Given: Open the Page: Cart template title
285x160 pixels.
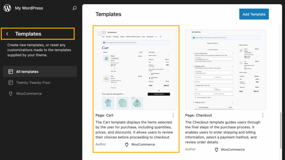Looking at the screenshot, I should (x=104, y=115).
